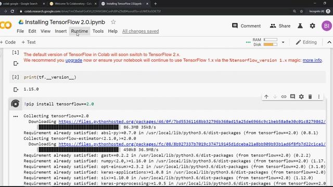Bookmark this page star icon
This screenshot has height=187, width=333.
tap(301, 11)
